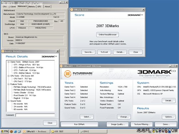The image size is (179, 134).
Task: Close the Result Details window via X
Action: (x=57, y=51)
